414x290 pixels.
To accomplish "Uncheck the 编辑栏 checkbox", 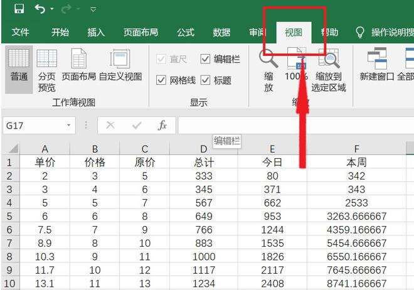I will [205, 58].
